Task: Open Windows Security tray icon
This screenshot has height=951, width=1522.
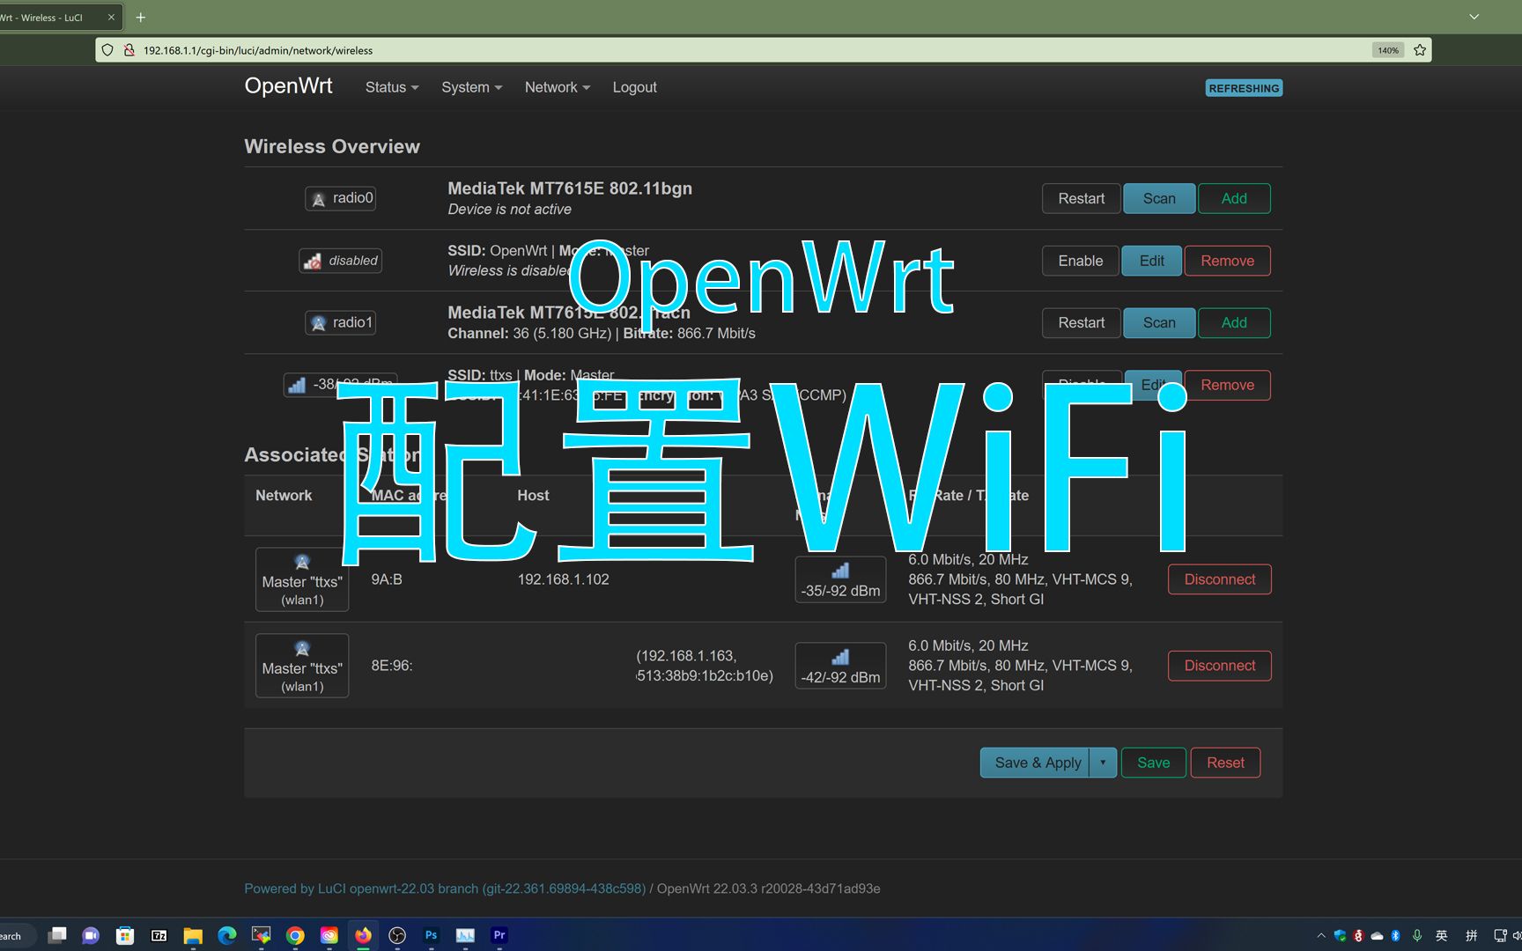Action: 1340,936
